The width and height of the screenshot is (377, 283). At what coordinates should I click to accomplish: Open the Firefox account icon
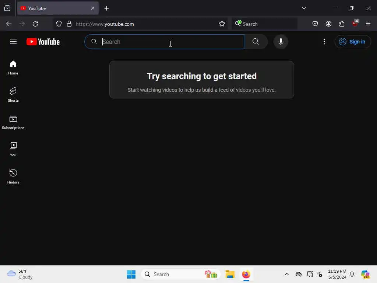click(x=328, y=24)
